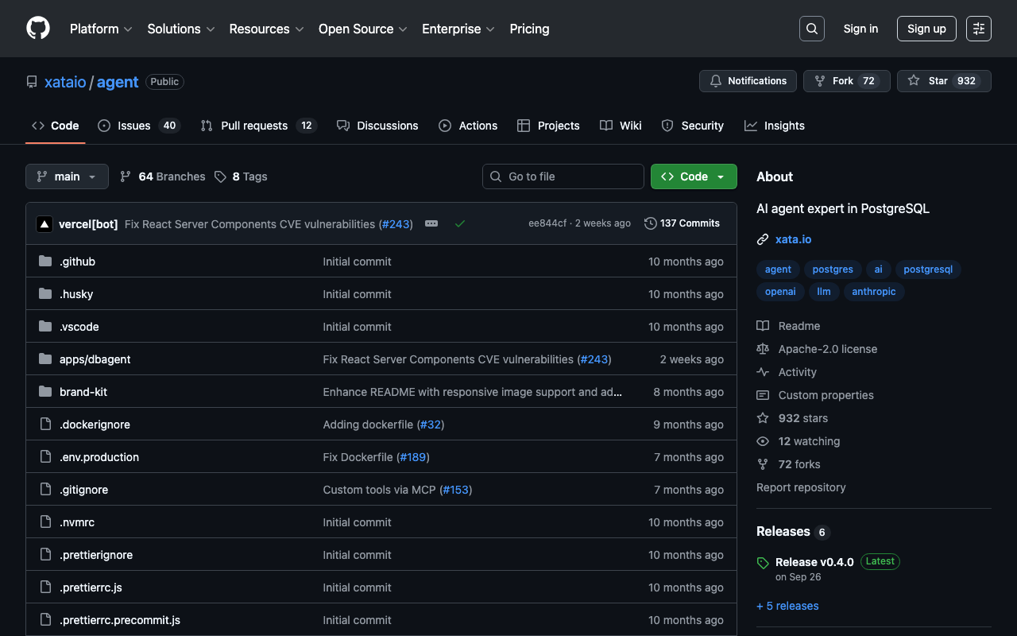Viewport: 1017px width, 636px height.
Task: Open the 137 Commits history link
Action: [682, 223]
